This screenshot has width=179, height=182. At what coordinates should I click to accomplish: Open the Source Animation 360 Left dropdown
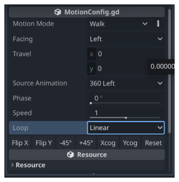point(126,83)
